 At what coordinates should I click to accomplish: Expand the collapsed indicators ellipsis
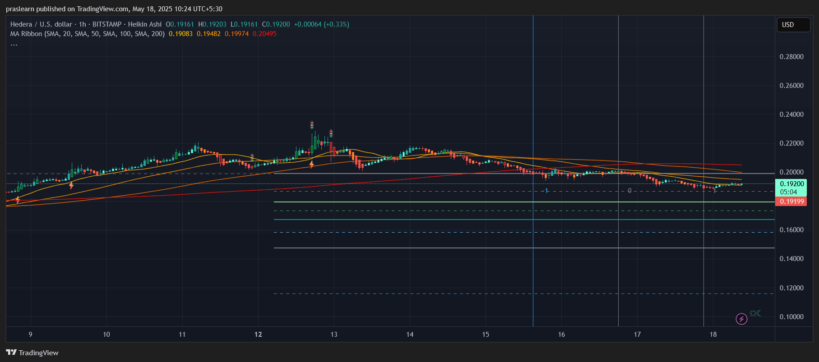point(14,44)
